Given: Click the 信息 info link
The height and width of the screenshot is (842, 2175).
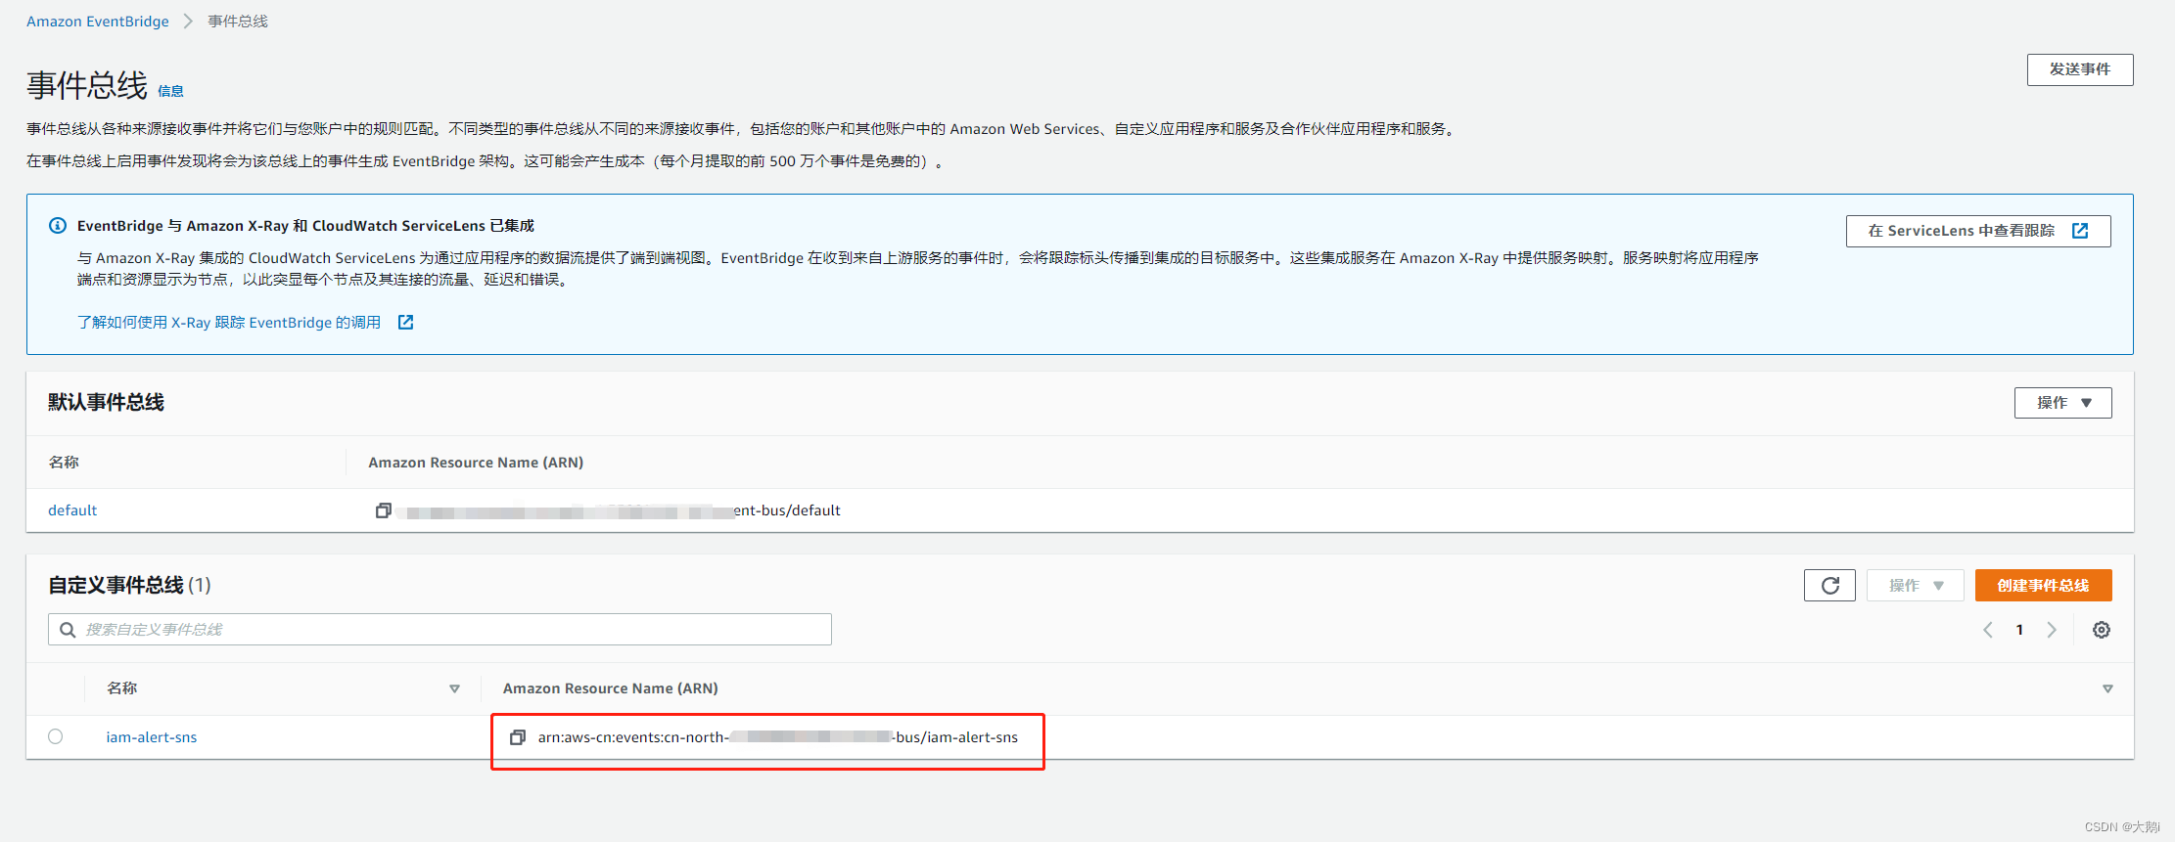Looking at the screenshot, I should 170,91.
